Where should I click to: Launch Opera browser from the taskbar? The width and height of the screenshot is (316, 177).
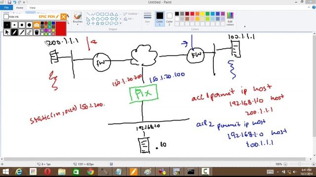point(47,172)
